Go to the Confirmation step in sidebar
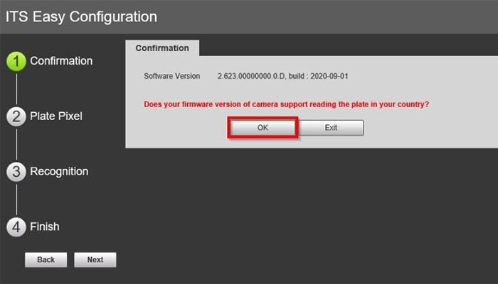The width and height of the screenshot is (498, 284). (x=61, y=61)
